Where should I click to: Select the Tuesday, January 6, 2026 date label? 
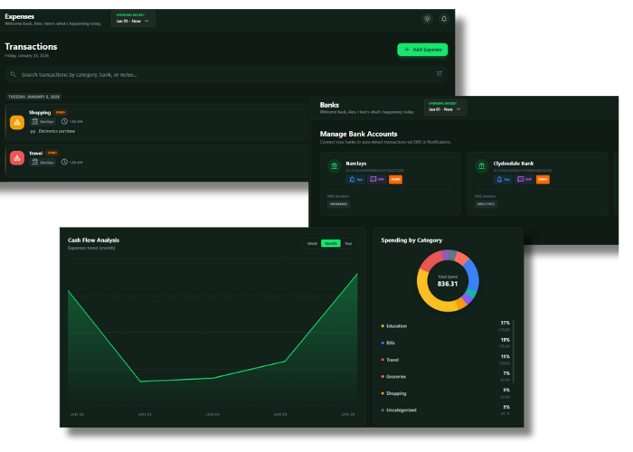34,97
